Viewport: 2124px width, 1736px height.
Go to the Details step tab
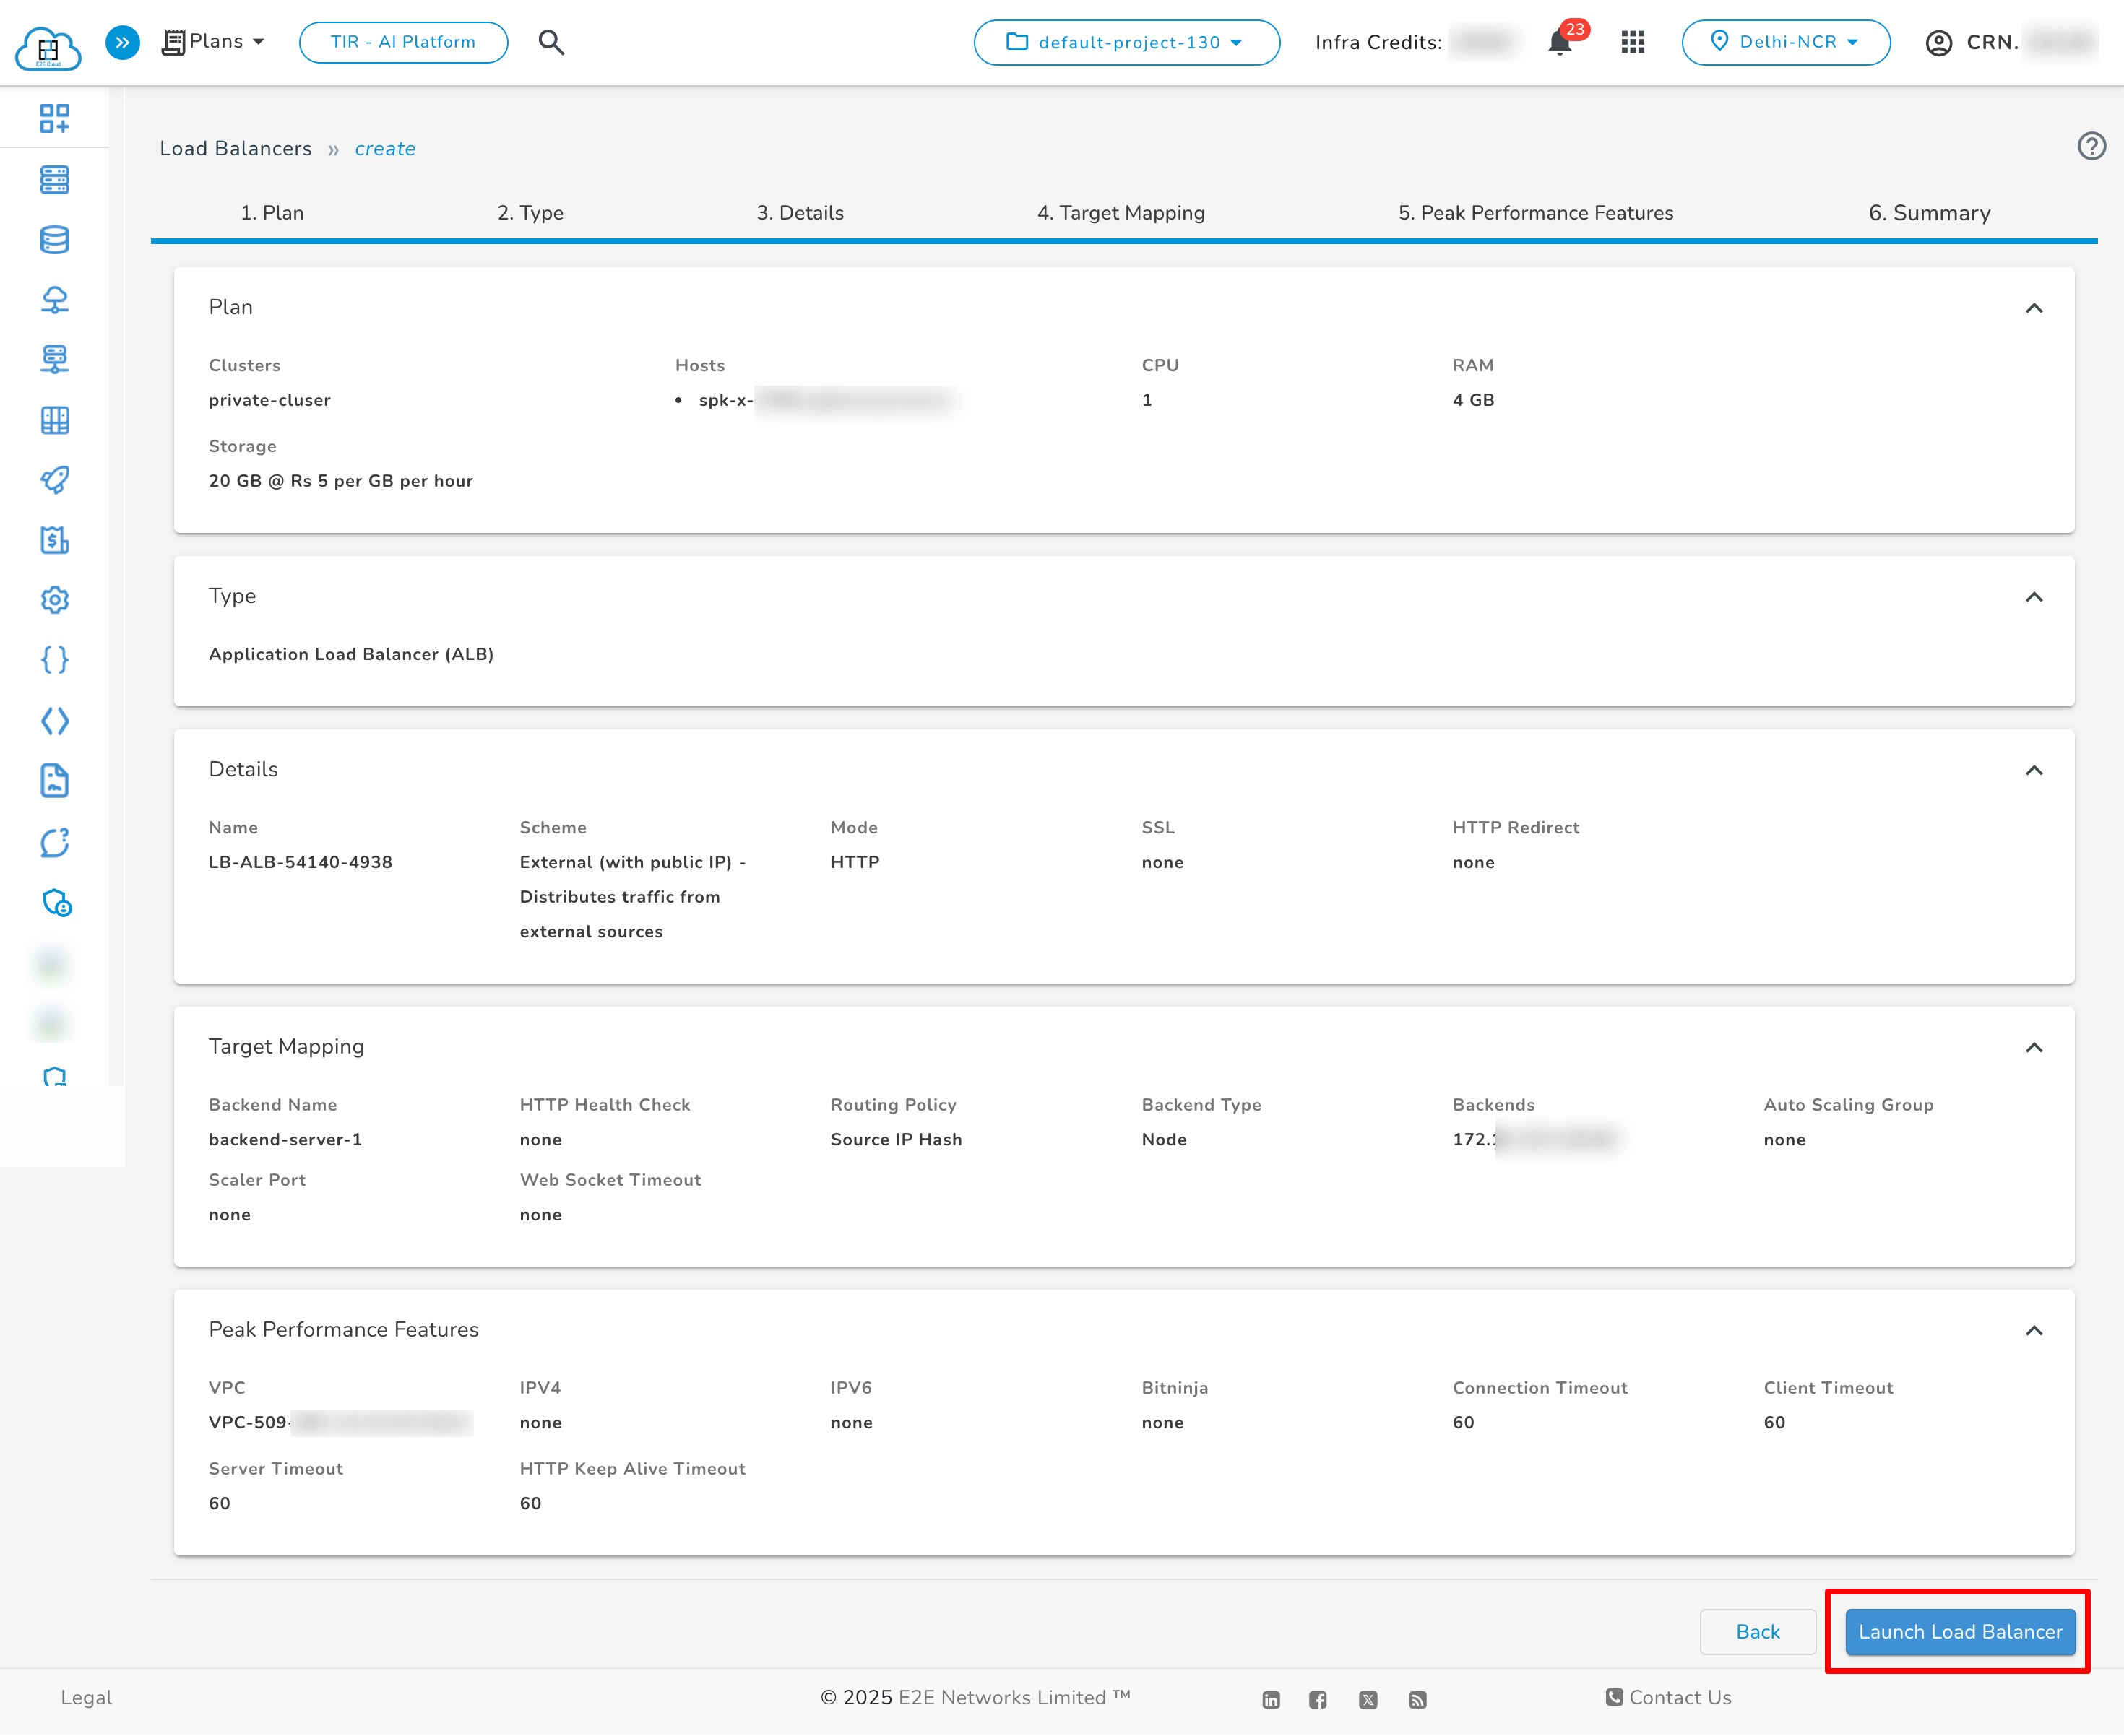(x=800, y=212)
